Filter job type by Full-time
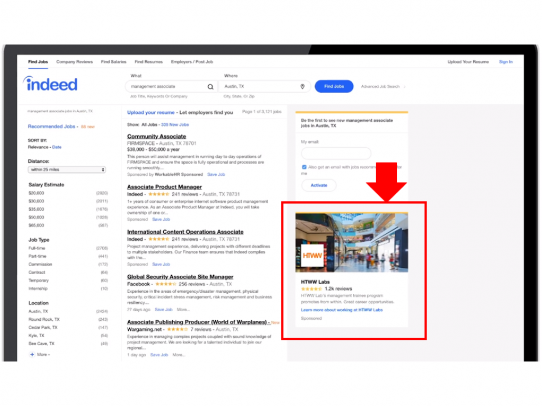Screen dimensions: 542x406 [x=37, y=248]
